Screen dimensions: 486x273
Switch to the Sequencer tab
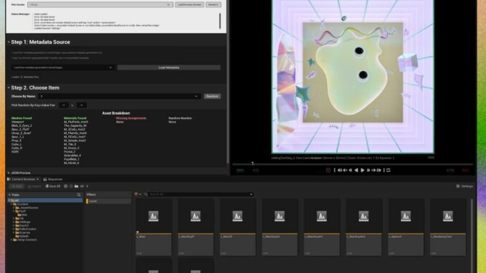click(53, 179)
